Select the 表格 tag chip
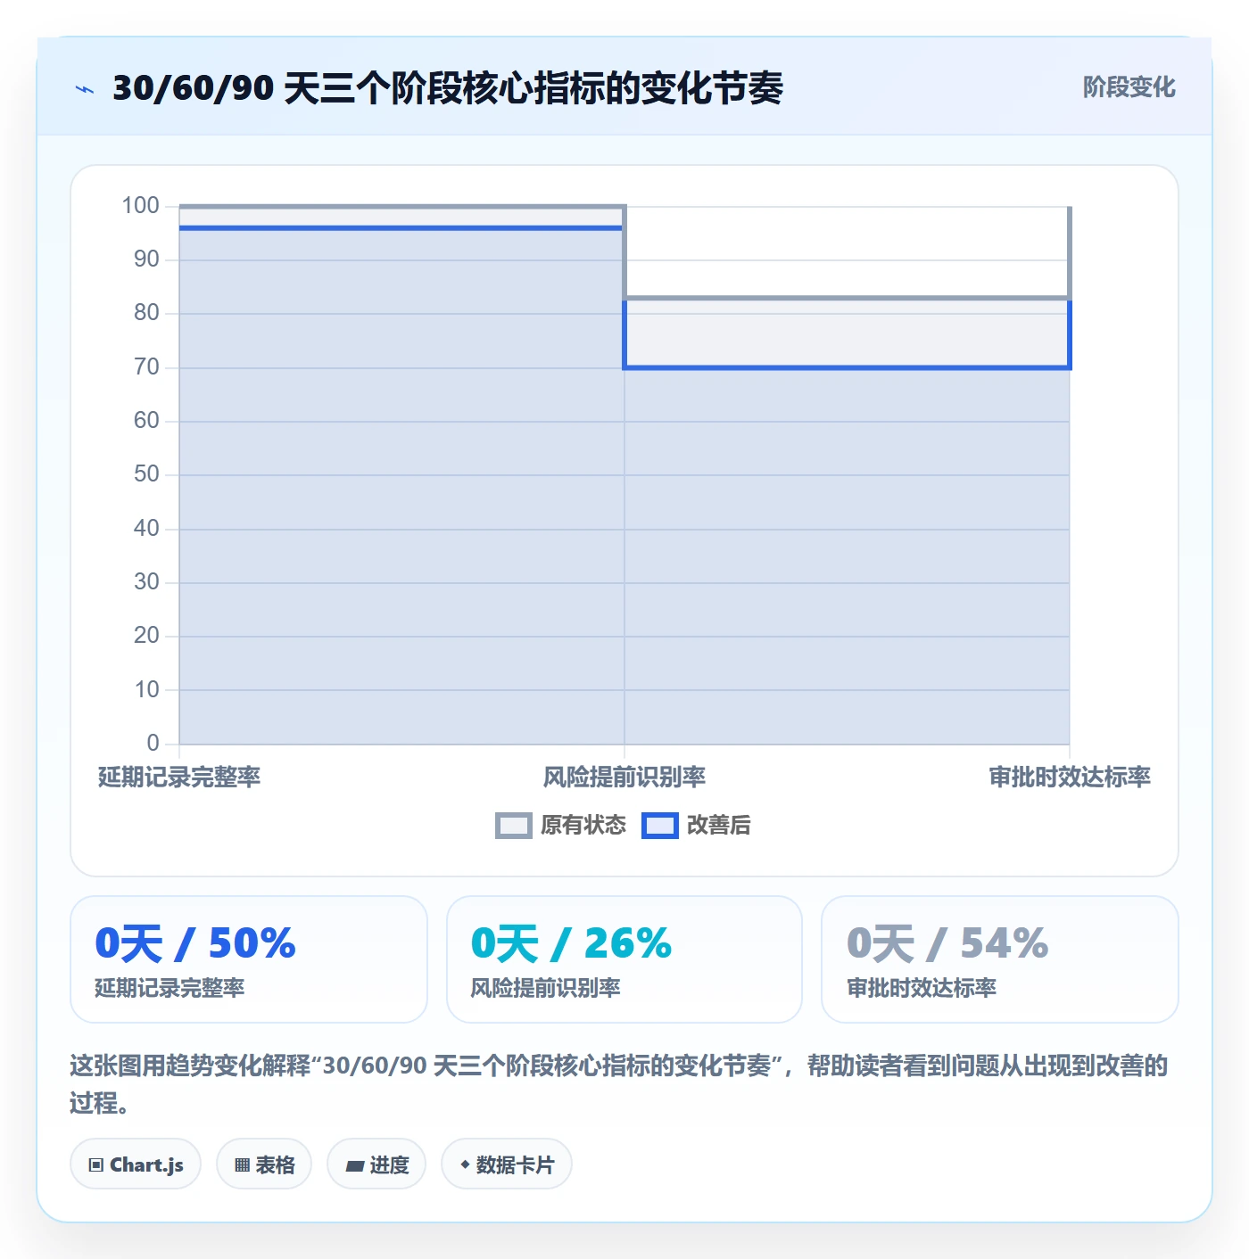The image size is (1249, 1259). (x=264, y=1164)
